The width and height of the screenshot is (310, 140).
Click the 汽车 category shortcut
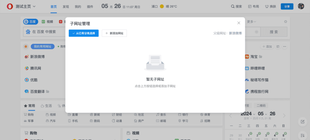[51, 121]
